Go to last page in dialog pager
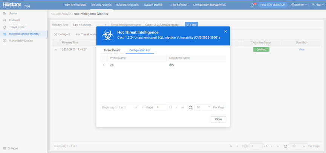Image resolution: width=326 pixels, height=153 pixels. (182, 108)
